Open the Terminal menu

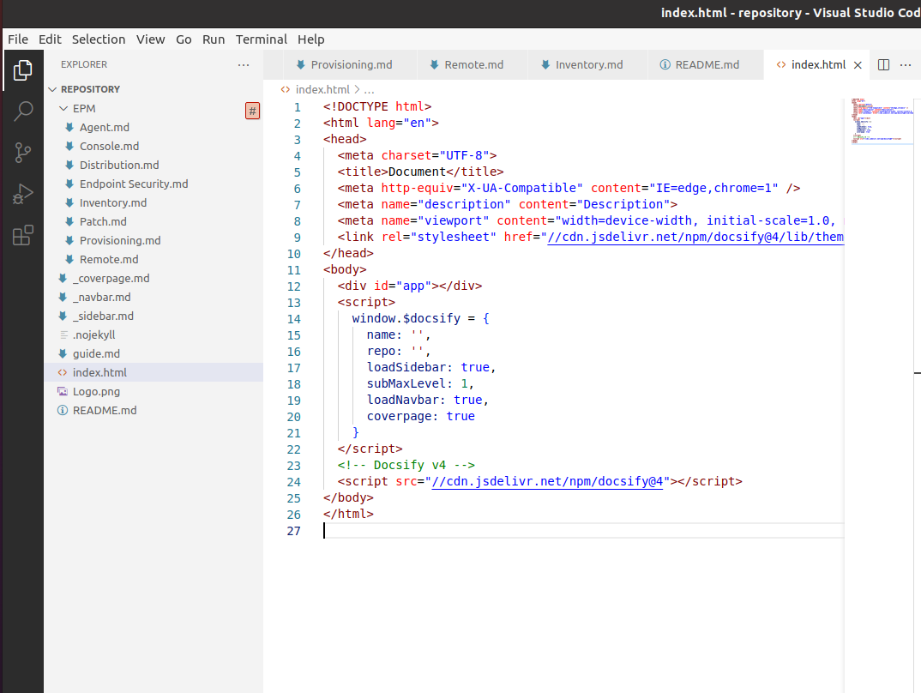click(262, 39)
